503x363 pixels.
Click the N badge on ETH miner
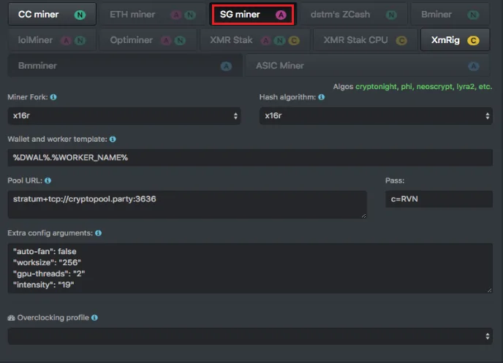(190, 15)
